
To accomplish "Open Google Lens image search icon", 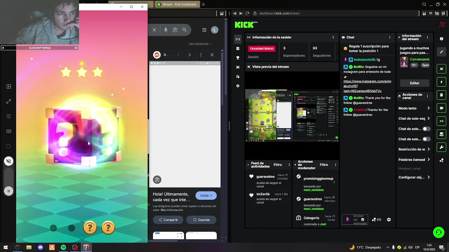I will click(x=175, y=30).
